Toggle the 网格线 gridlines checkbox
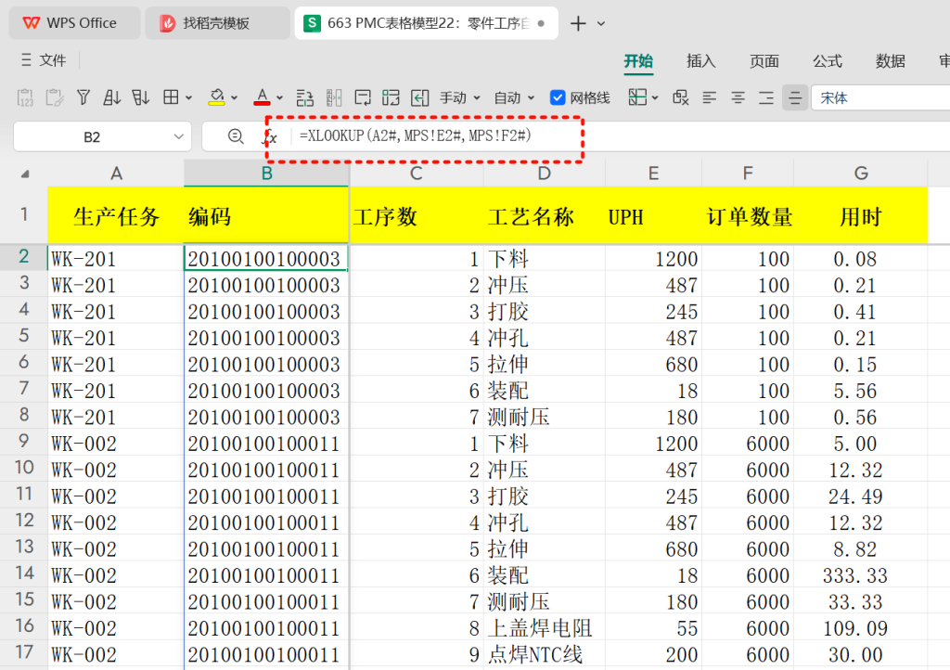This screenshot has height=670, width=950. click(558, 97)
